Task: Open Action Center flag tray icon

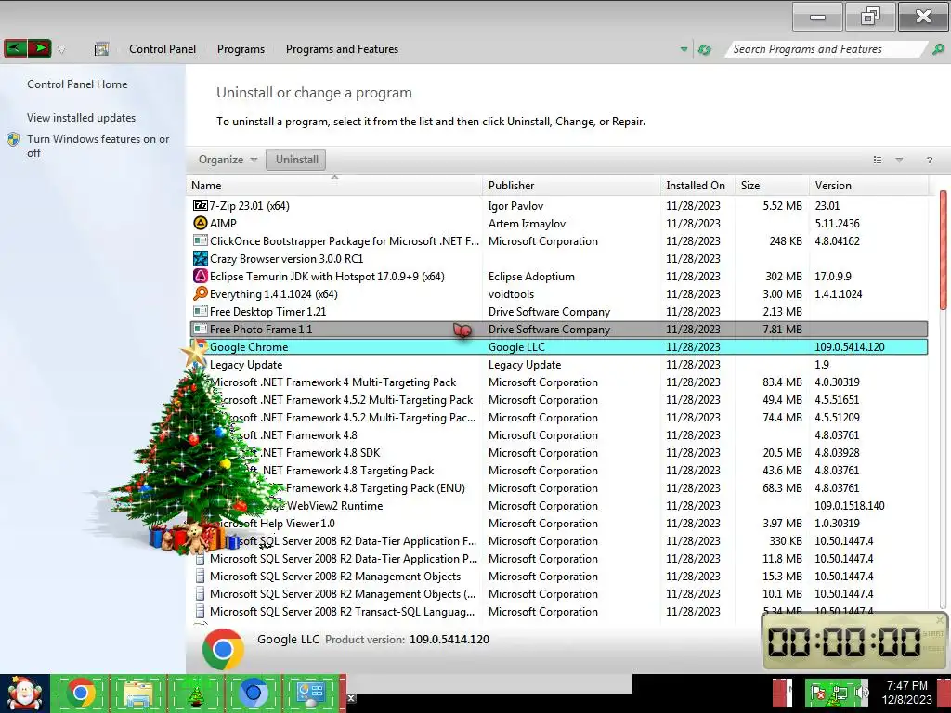Action: [817, 693]
